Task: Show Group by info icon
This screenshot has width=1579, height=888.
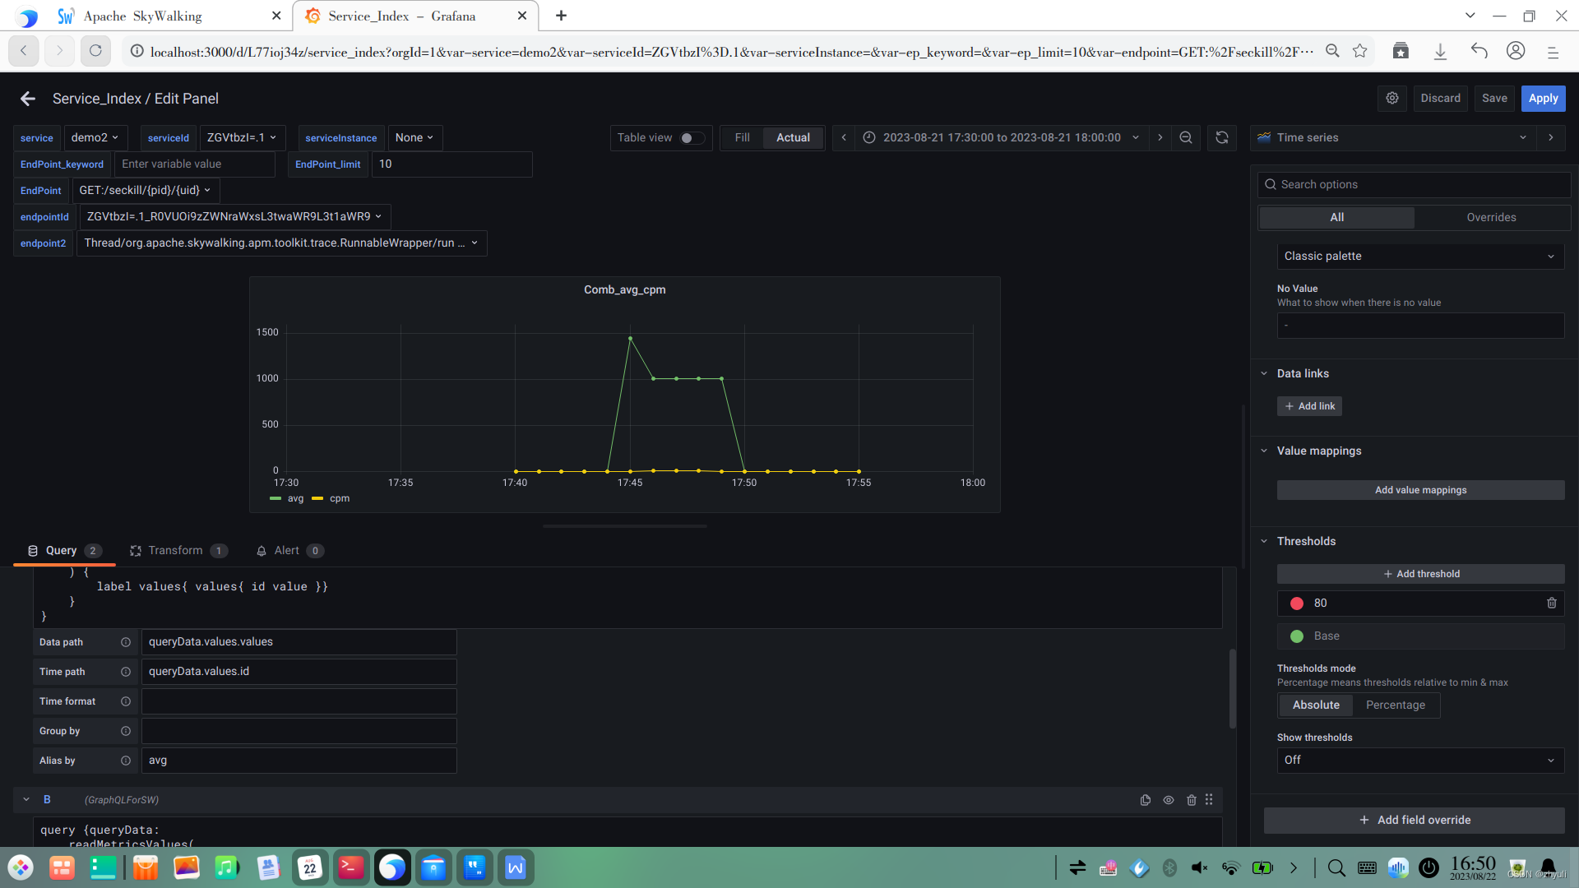Action: point(126,731)
